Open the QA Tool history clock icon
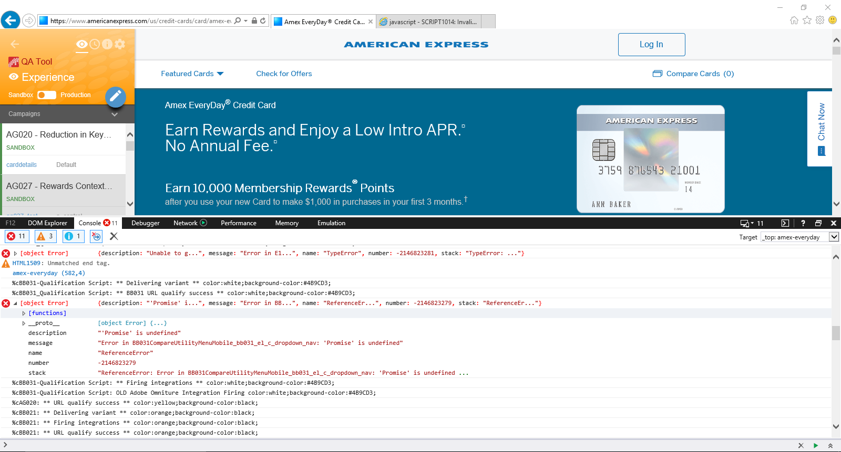Image resolution: width=841 pixels, height=452 pixels. (95, 44)
